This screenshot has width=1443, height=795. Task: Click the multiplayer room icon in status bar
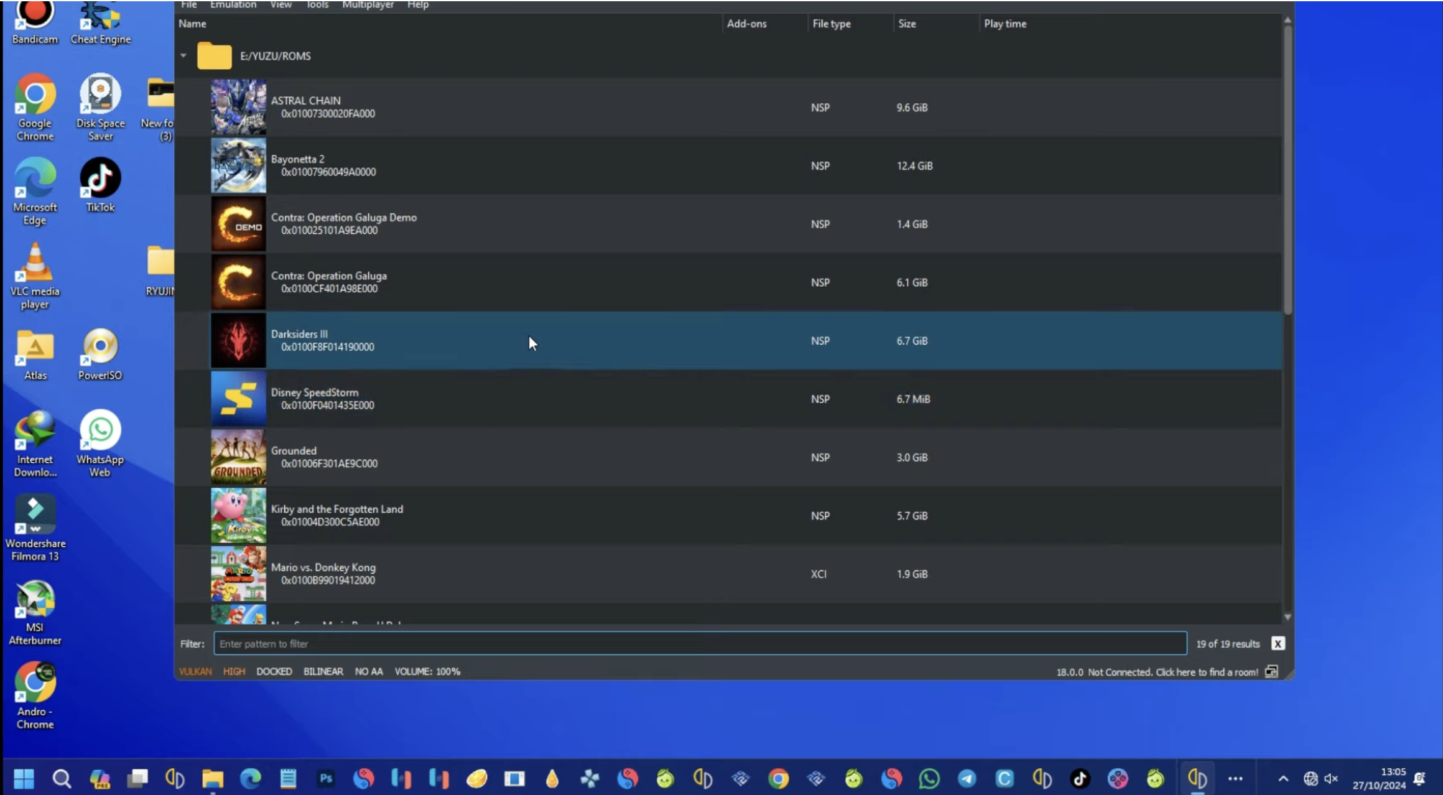click(1271, 672)
